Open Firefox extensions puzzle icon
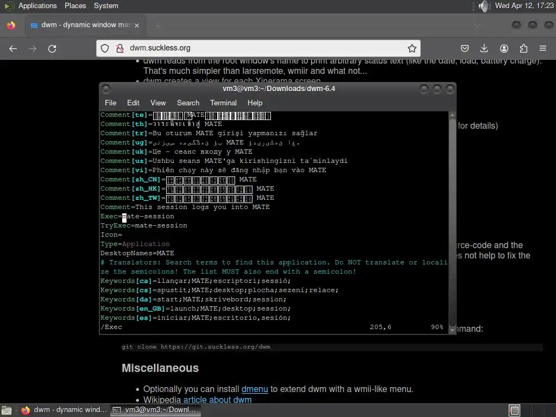This screenshot has width=556, height=417. [523, 48]
